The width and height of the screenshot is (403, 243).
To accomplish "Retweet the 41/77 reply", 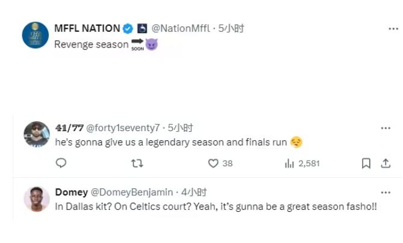I will [x=137, y=163].
